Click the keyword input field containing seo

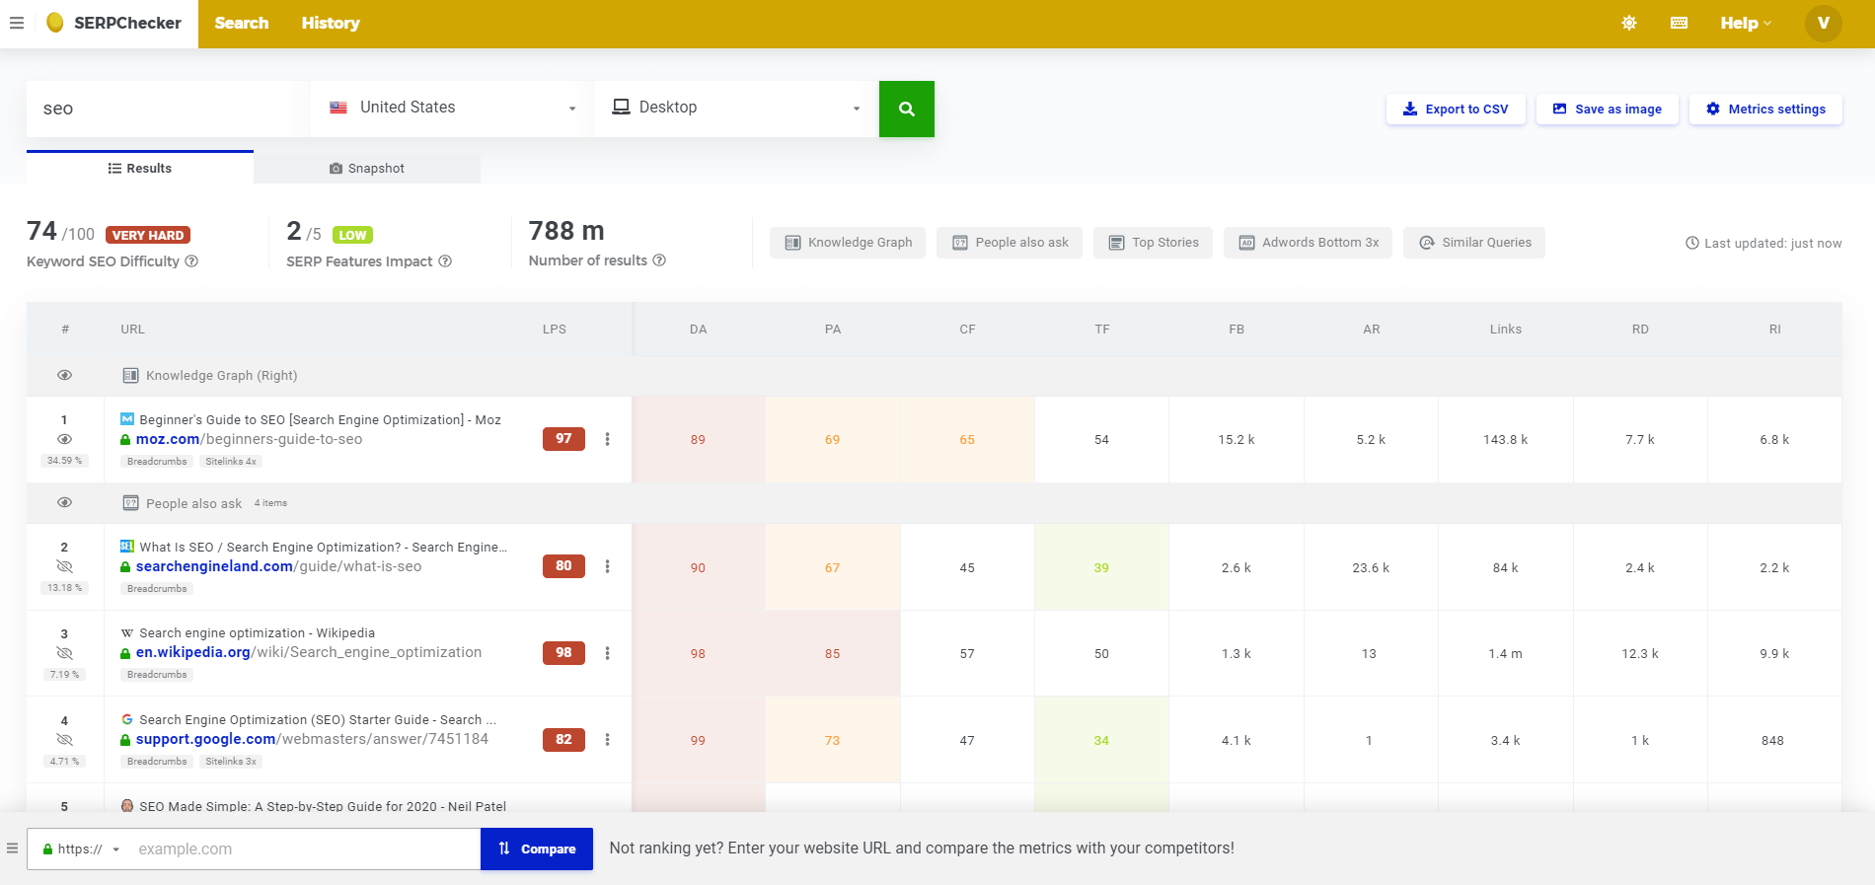point(169,109)
